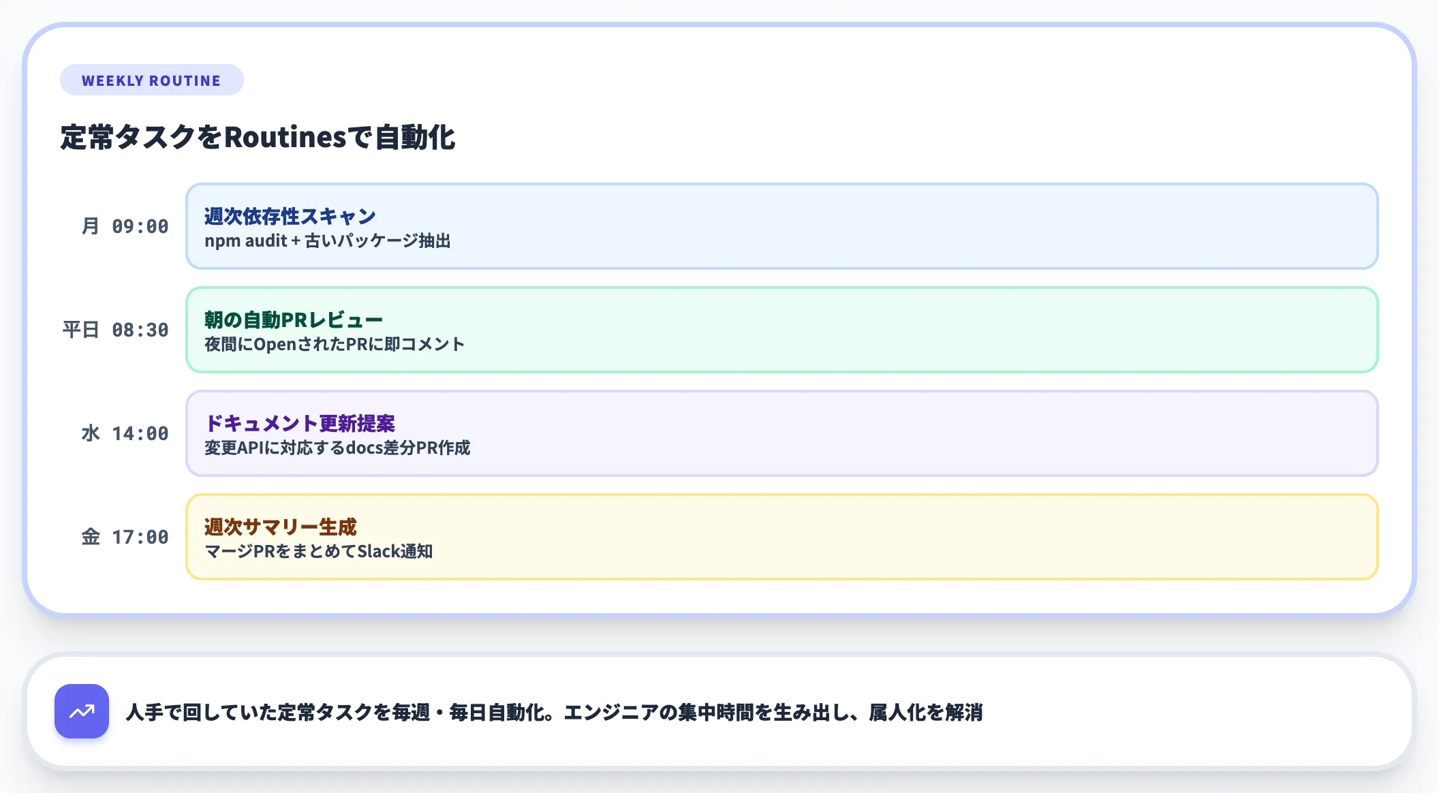Open the 週次依存性スキャン routine card
Image resolution: width=1439 pixels, height=793 pixels.
(782, 226)
